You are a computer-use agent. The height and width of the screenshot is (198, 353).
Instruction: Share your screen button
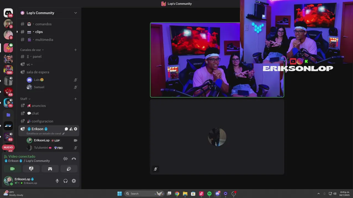31,169
